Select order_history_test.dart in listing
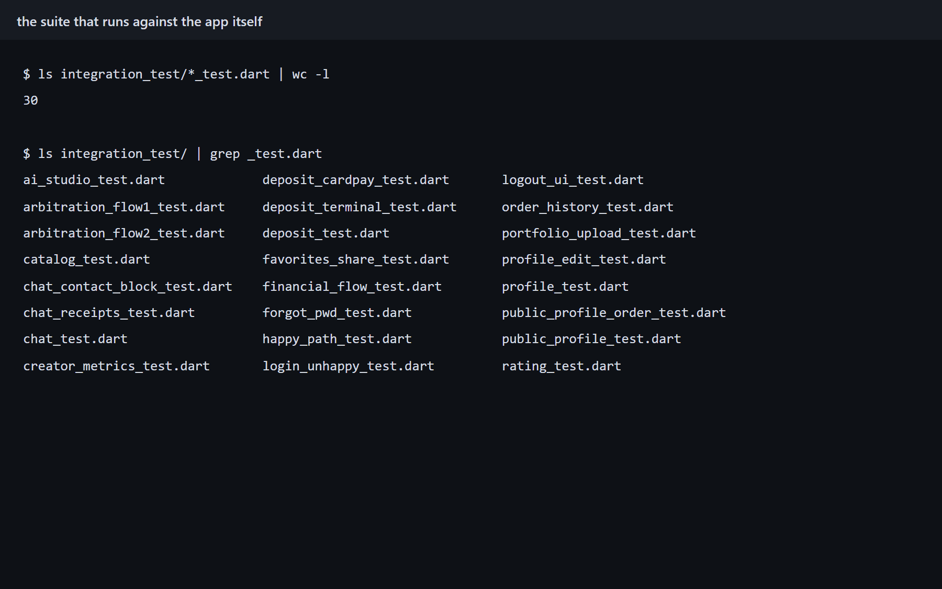This screenshot has width=942, height=589. click(588, 207)
